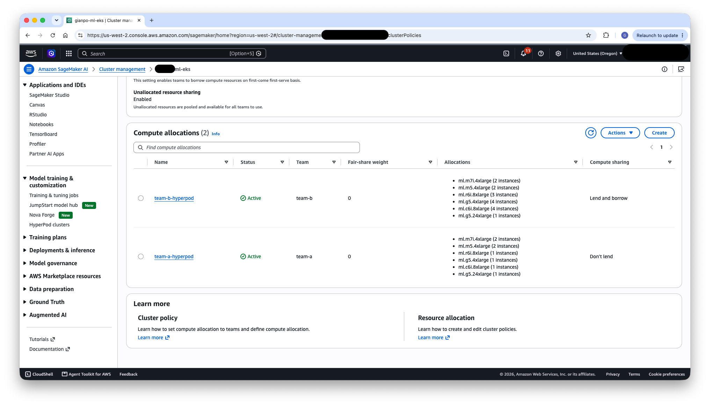Screen dimensions: 710x406
Task: Go to Training & tuning jobs
Action: click(54, 195)
